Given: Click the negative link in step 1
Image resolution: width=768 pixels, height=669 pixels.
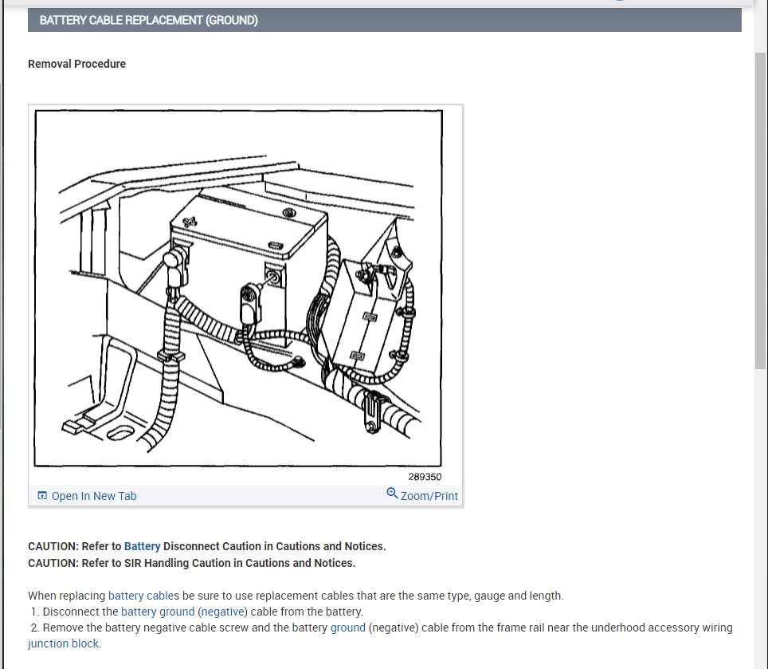Looking at the screenshot, I should click(x=223, y=612).
